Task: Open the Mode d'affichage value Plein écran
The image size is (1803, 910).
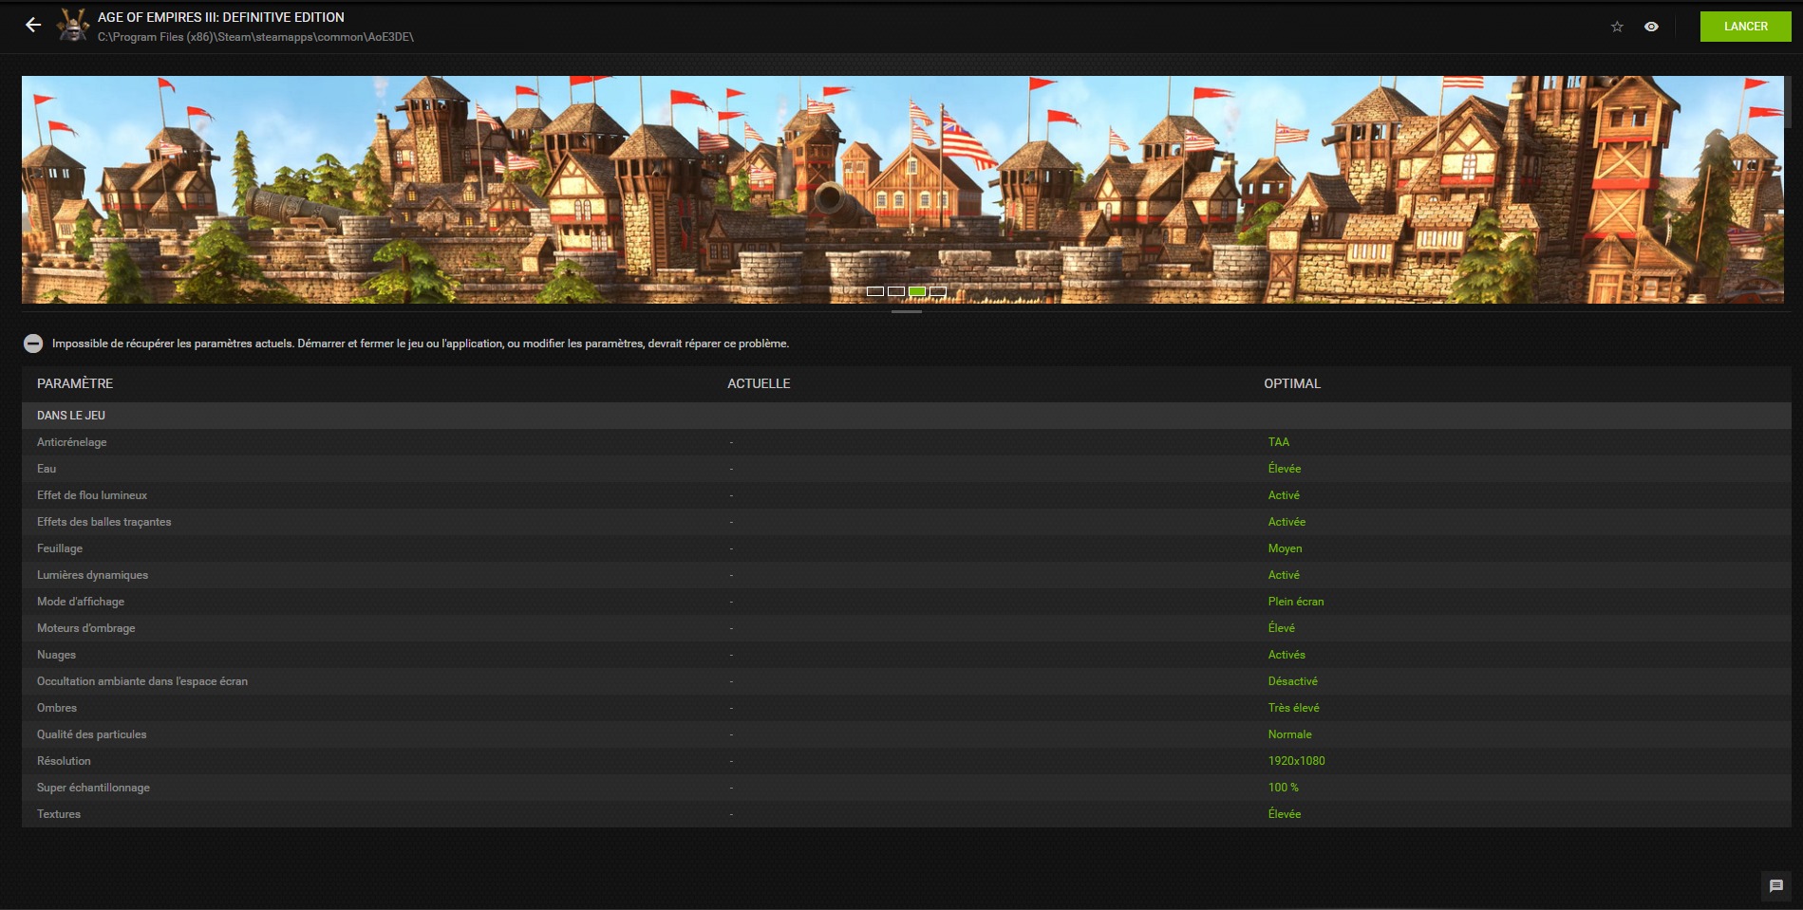Action: coord(1296,602)
